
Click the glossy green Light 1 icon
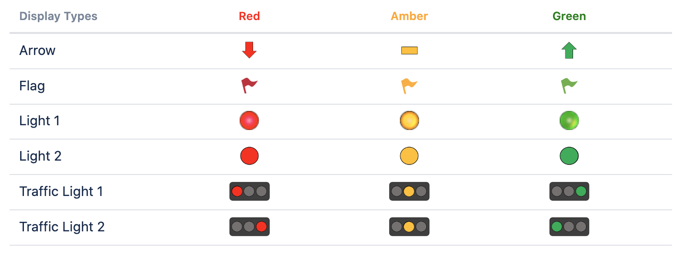click(569, 121)
